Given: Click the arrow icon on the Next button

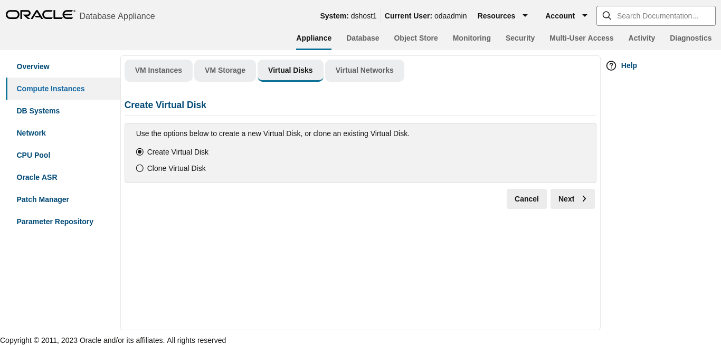Looking at the screenshot, I should 584,199.
